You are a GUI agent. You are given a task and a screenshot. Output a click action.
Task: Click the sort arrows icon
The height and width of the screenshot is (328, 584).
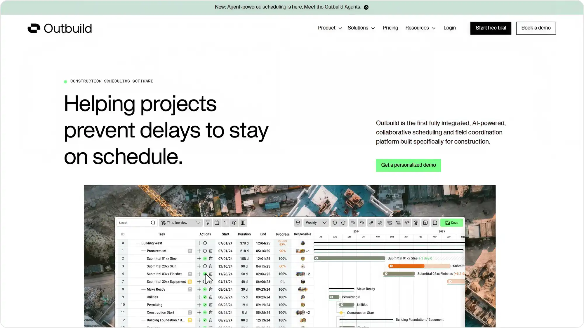click(x=225, y=223)
